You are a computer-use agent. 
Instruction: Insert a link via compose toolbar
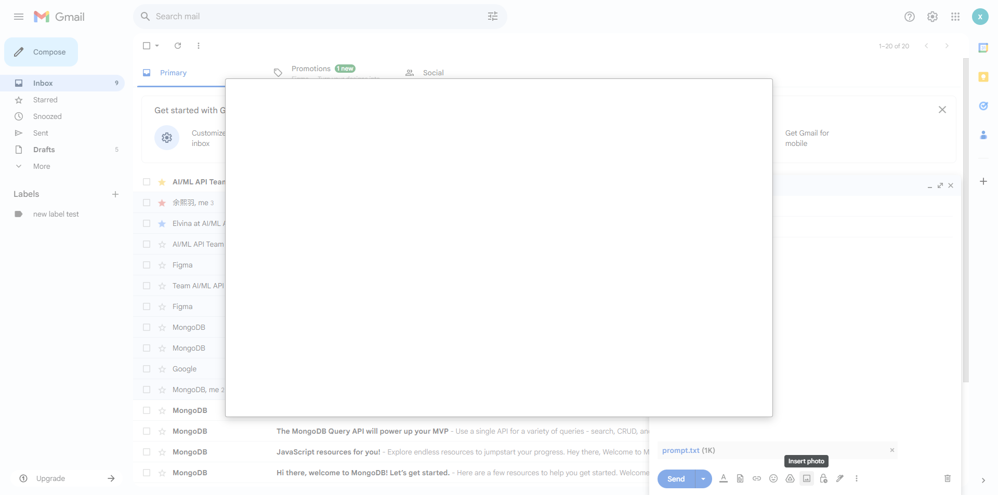(x=757, y=478)
